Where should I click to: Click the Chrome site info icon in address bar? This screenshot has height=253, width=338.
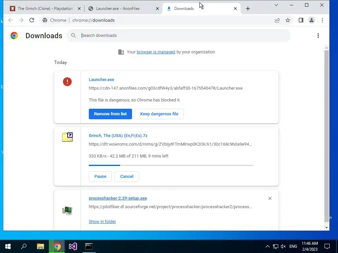click(x=45, y=20)
